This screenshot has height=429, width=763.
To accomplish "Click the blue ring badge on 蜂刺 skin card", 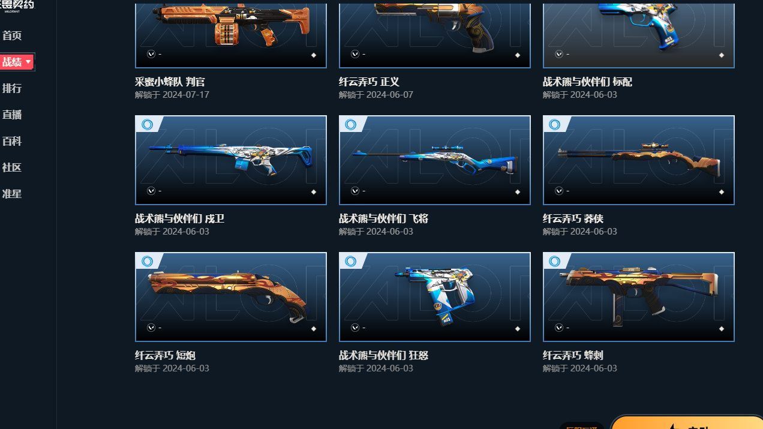I will (555, 261).
